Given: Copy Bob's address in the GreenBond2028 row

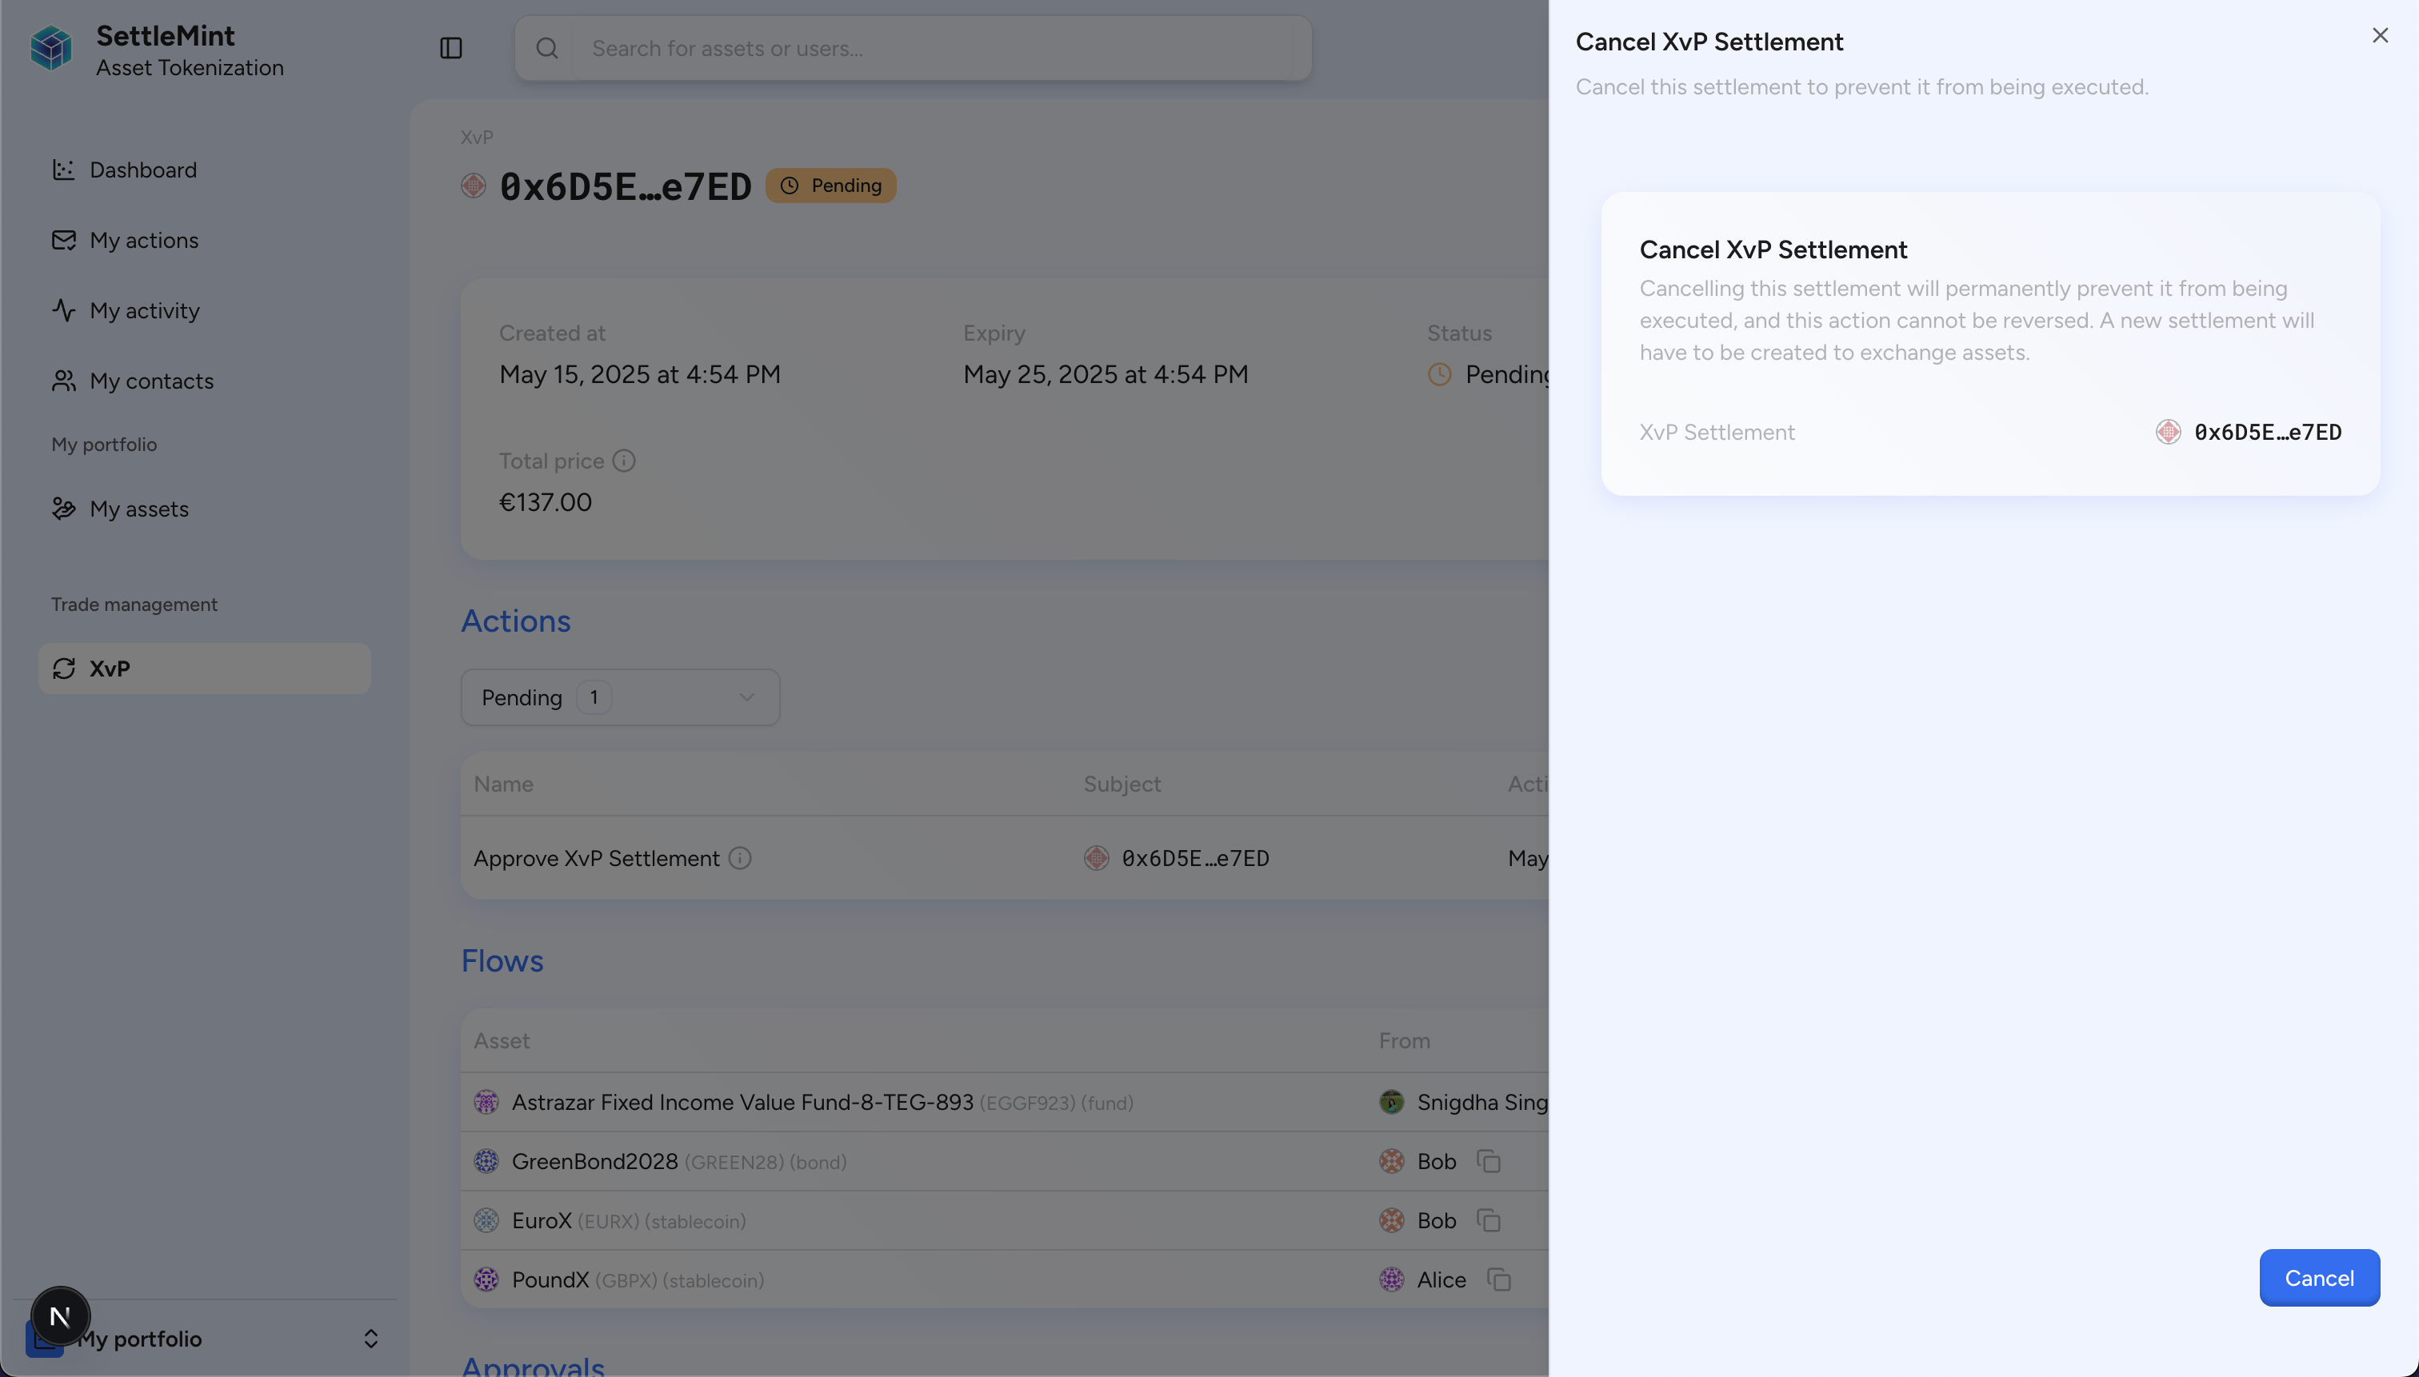Looking at the screenshot, I should tap(1488, 1161).
